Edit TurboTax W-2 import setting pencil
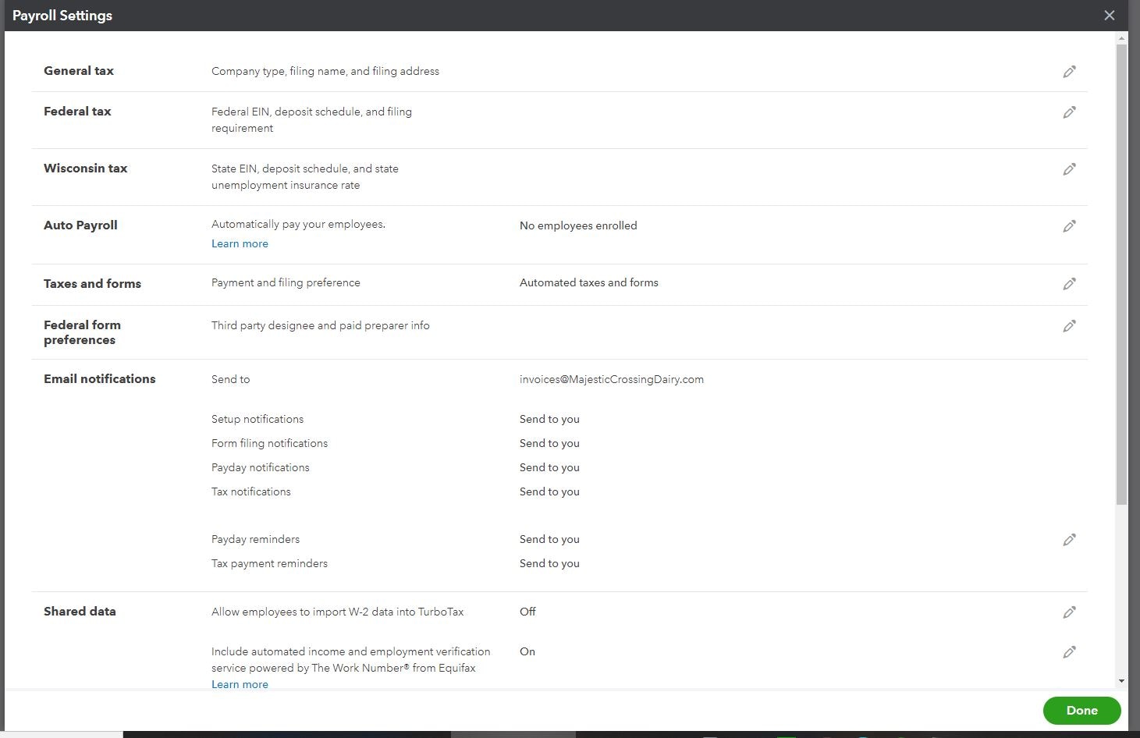The image size is (1140, 738). (x=1069, y=612)
